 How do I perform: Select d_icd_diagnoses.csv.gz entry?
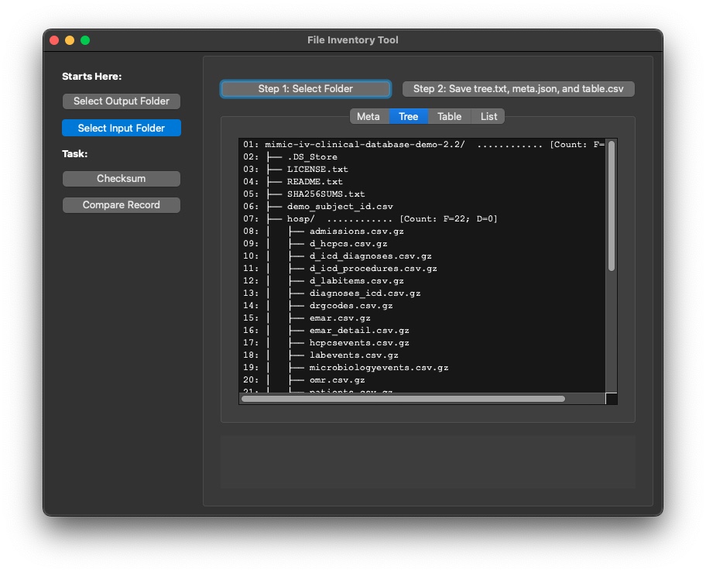pyautogui.click(x=371, y=256)
